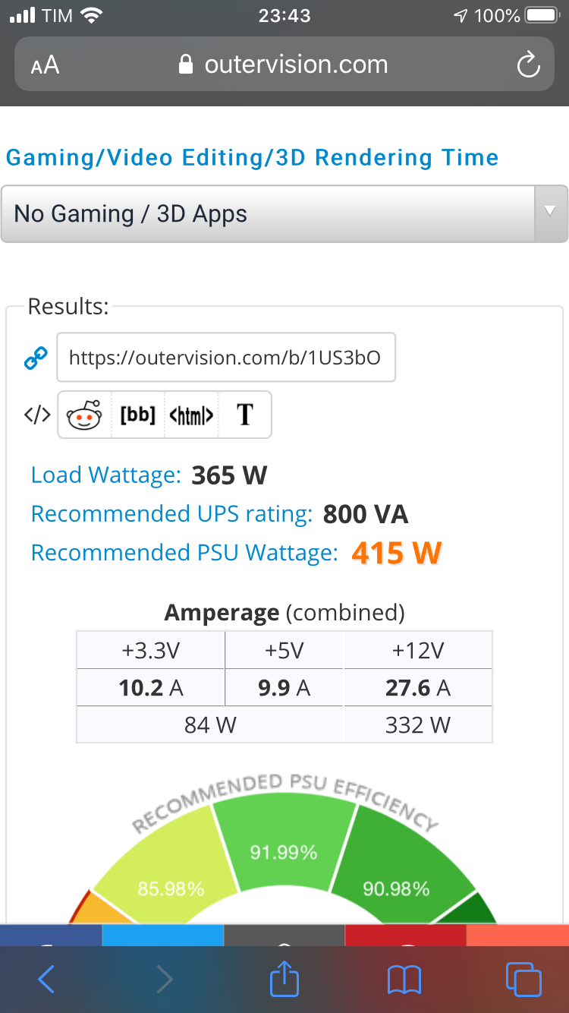Select the plain text T format

[x=245, y=415]
